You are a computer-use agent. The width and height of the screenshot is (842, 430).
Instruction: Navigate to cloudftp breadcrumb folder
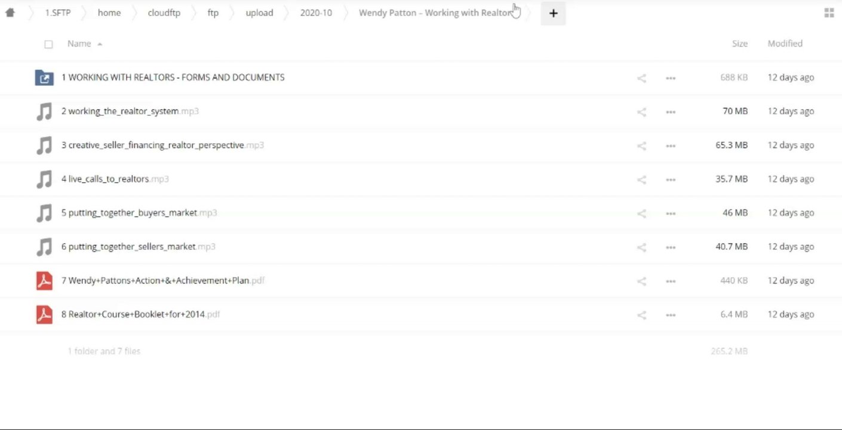[164, 13]
